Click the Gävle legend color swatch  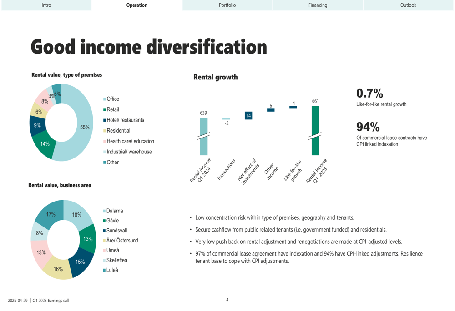point(104,221)
